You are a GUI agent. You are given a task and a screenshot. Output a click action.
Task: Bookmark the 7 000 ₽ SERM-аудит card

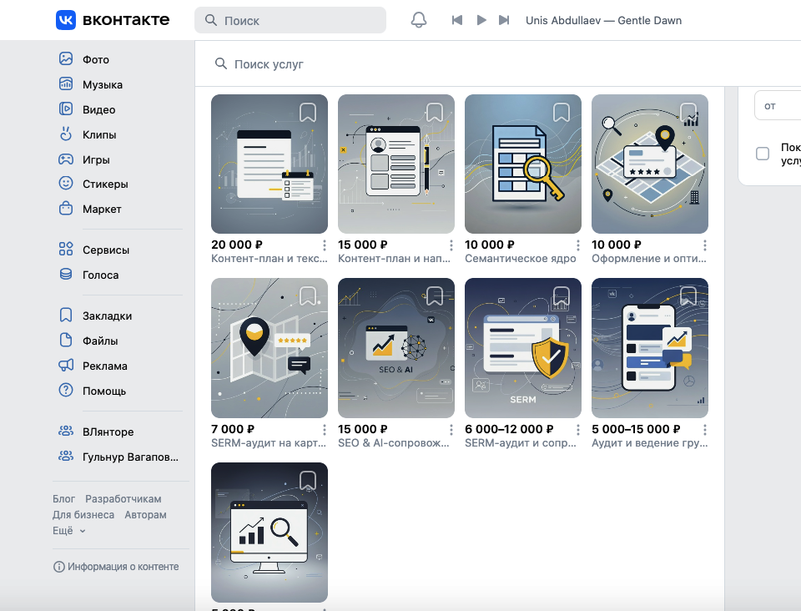point(308,295)
